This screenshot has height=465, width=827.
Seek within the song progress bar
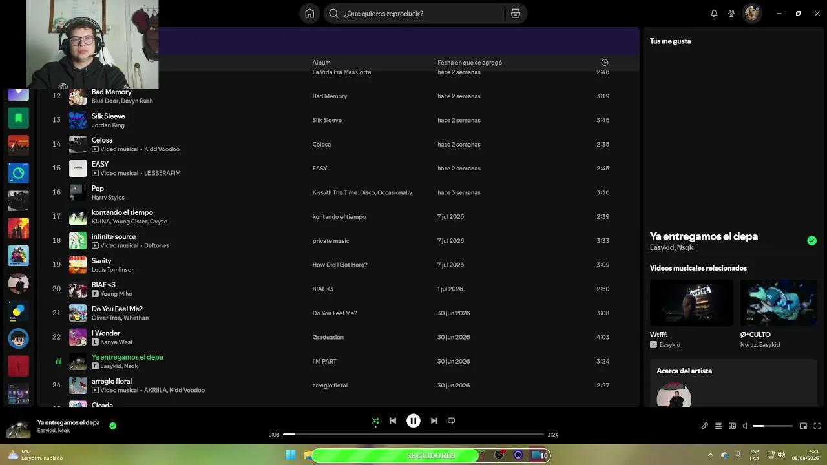[413, 435]
